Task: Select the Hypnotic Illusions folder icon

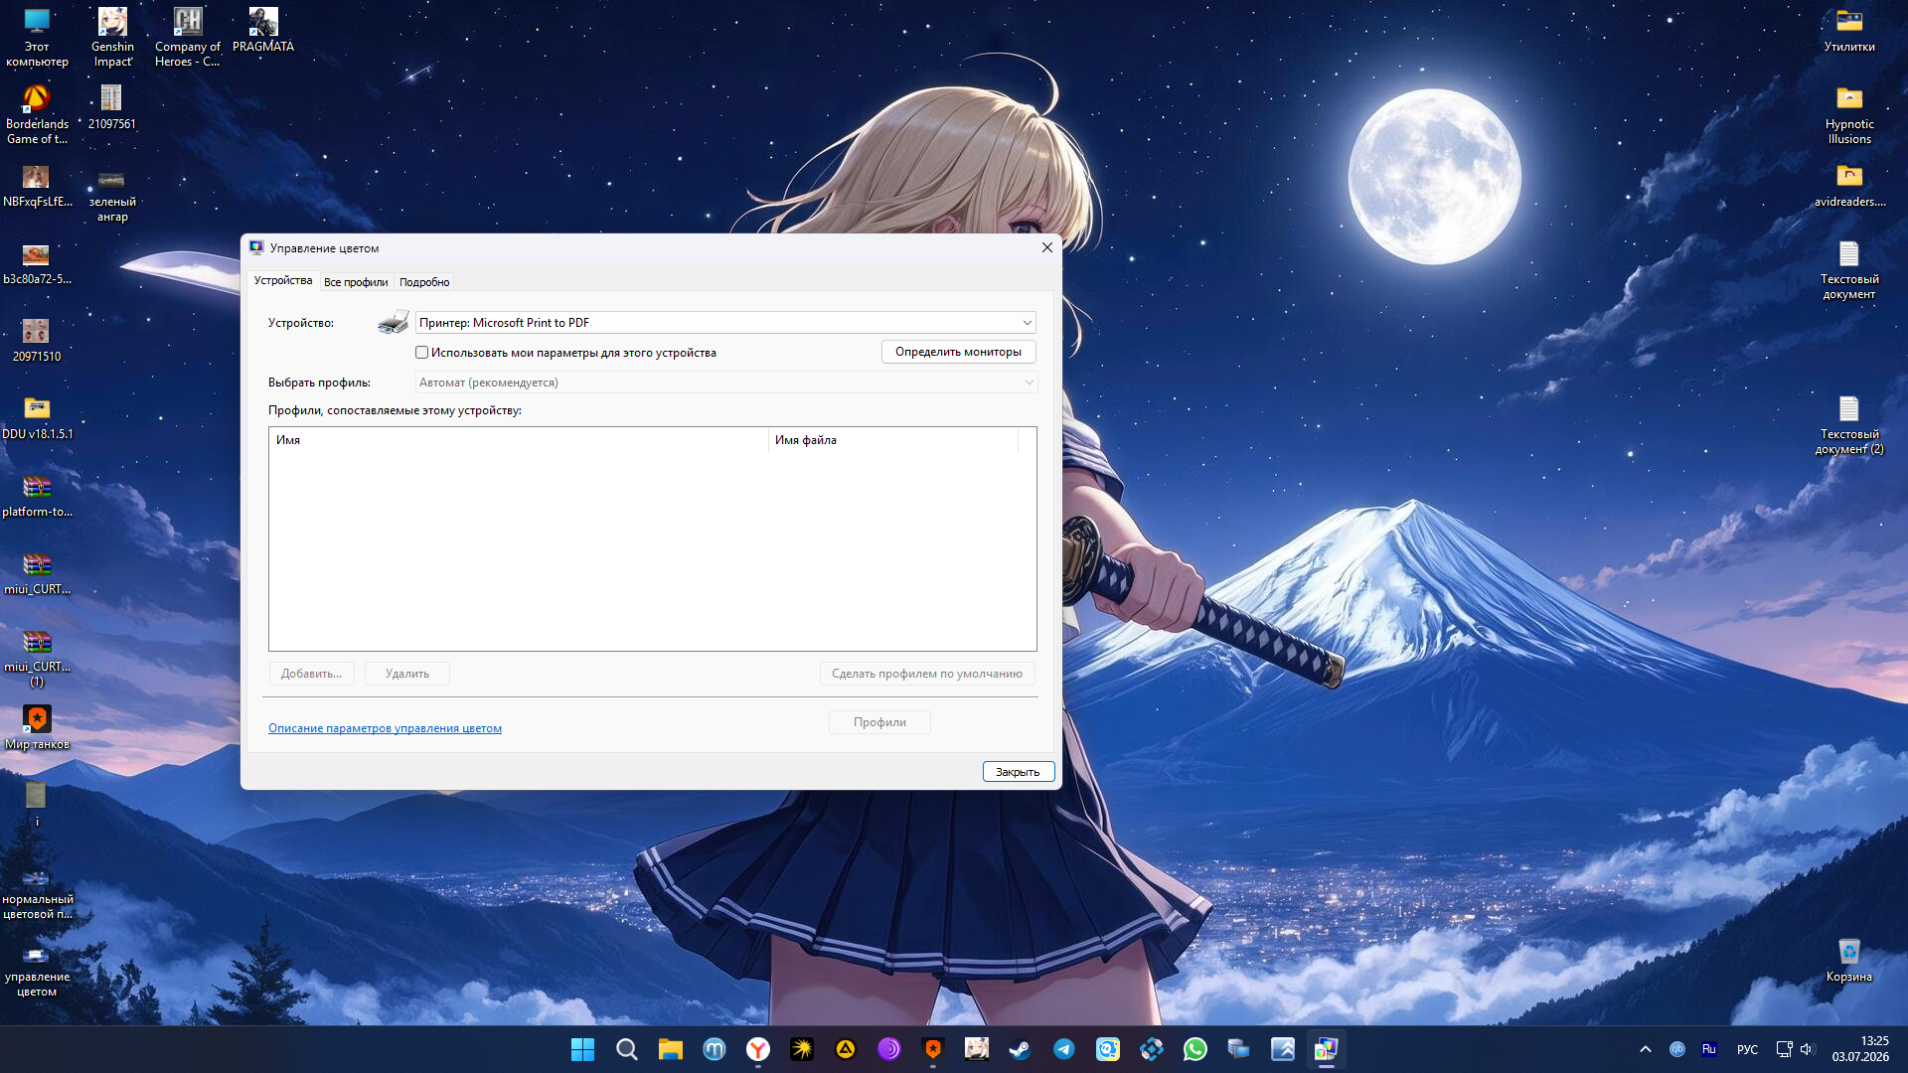Action: pos(1849,115)
